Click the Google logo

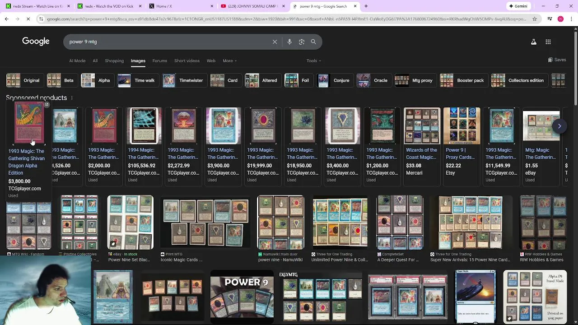(x=36, y=41)
